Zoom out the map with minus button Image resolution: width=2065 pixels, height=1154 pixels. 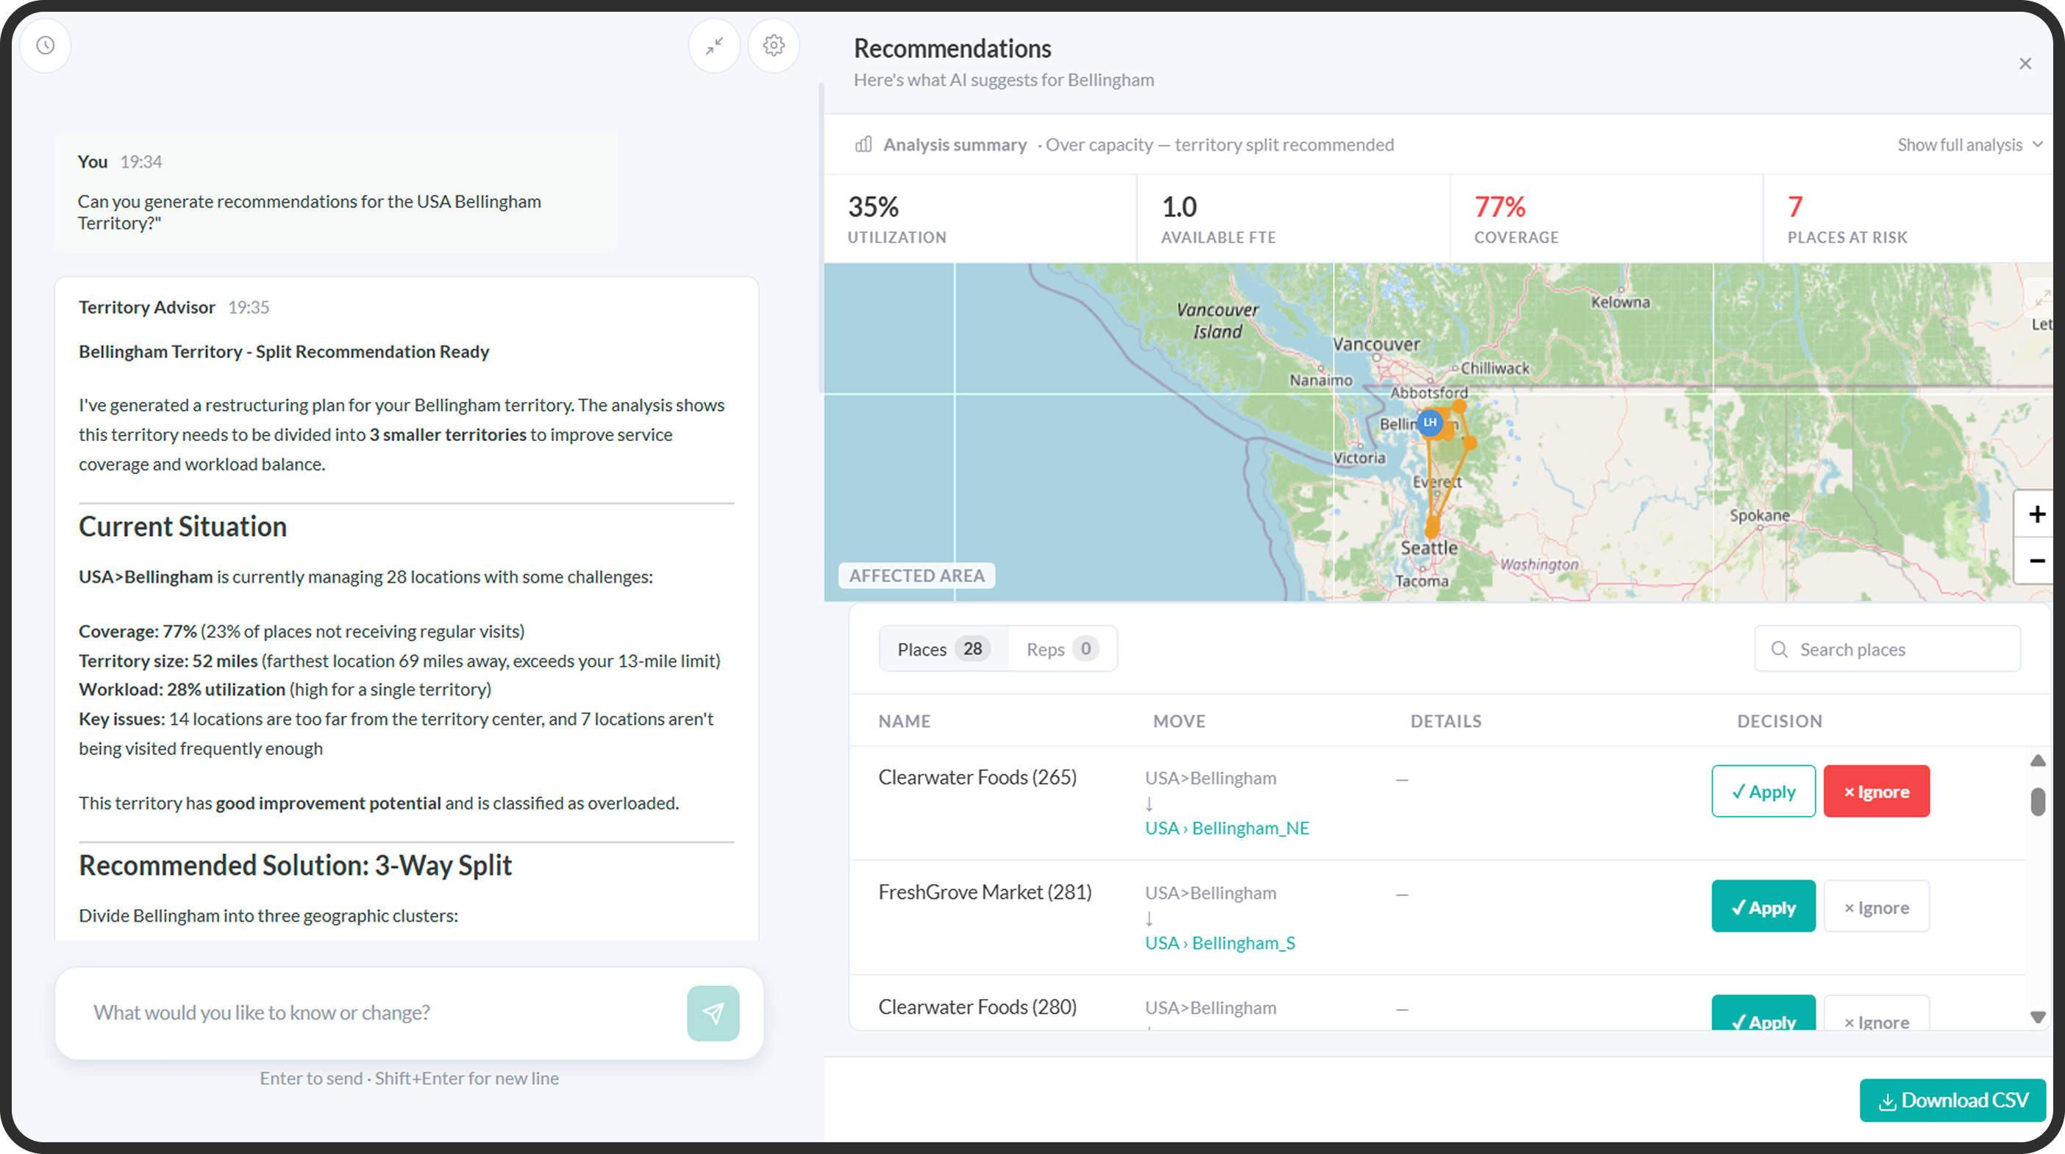tap(2036, 560)
